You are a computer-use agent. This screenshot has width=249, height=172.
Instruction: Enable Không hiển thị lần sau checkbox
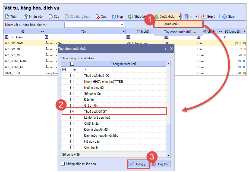point(63,164)
